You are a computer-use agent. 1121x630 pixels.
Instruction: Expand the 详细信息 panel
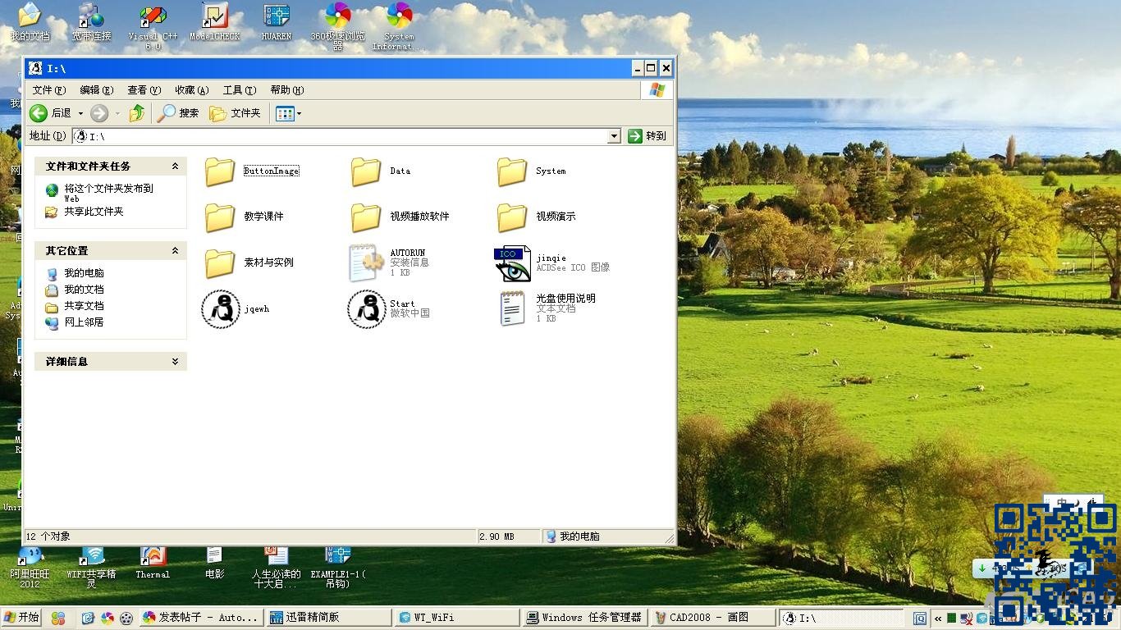coord(175,362)
